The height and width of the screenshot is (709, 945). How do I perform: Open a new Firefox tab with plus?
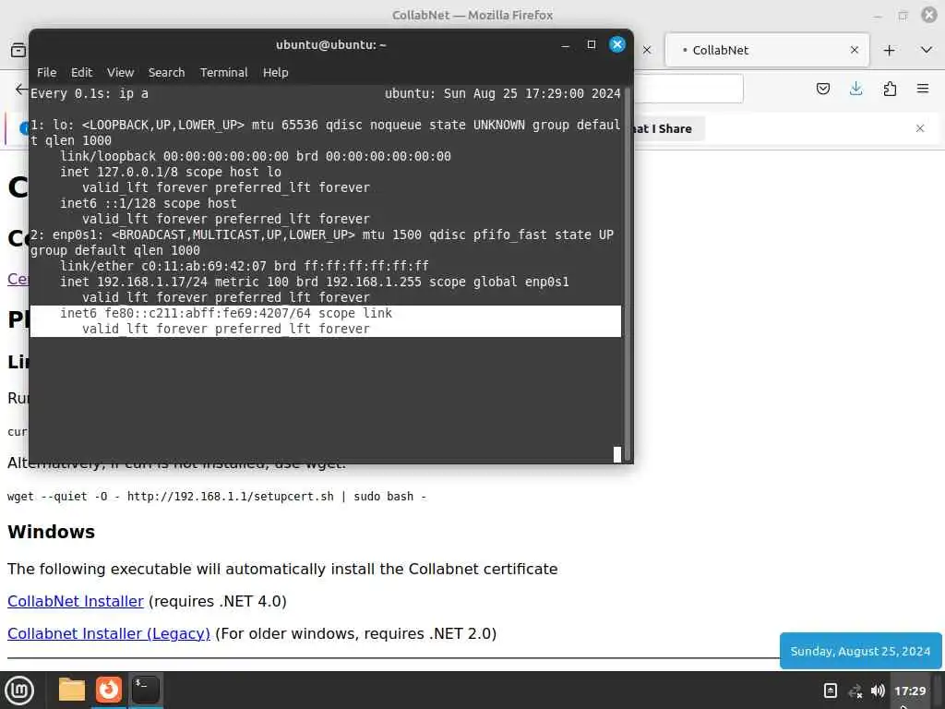pyautogui.click(x=889, y=51)
